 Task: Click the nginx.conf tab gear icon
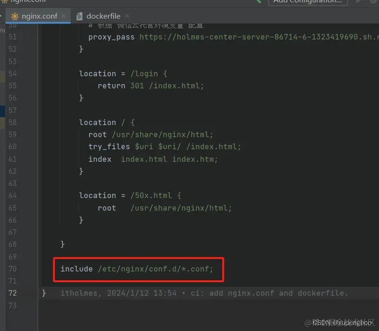[15, 16]
